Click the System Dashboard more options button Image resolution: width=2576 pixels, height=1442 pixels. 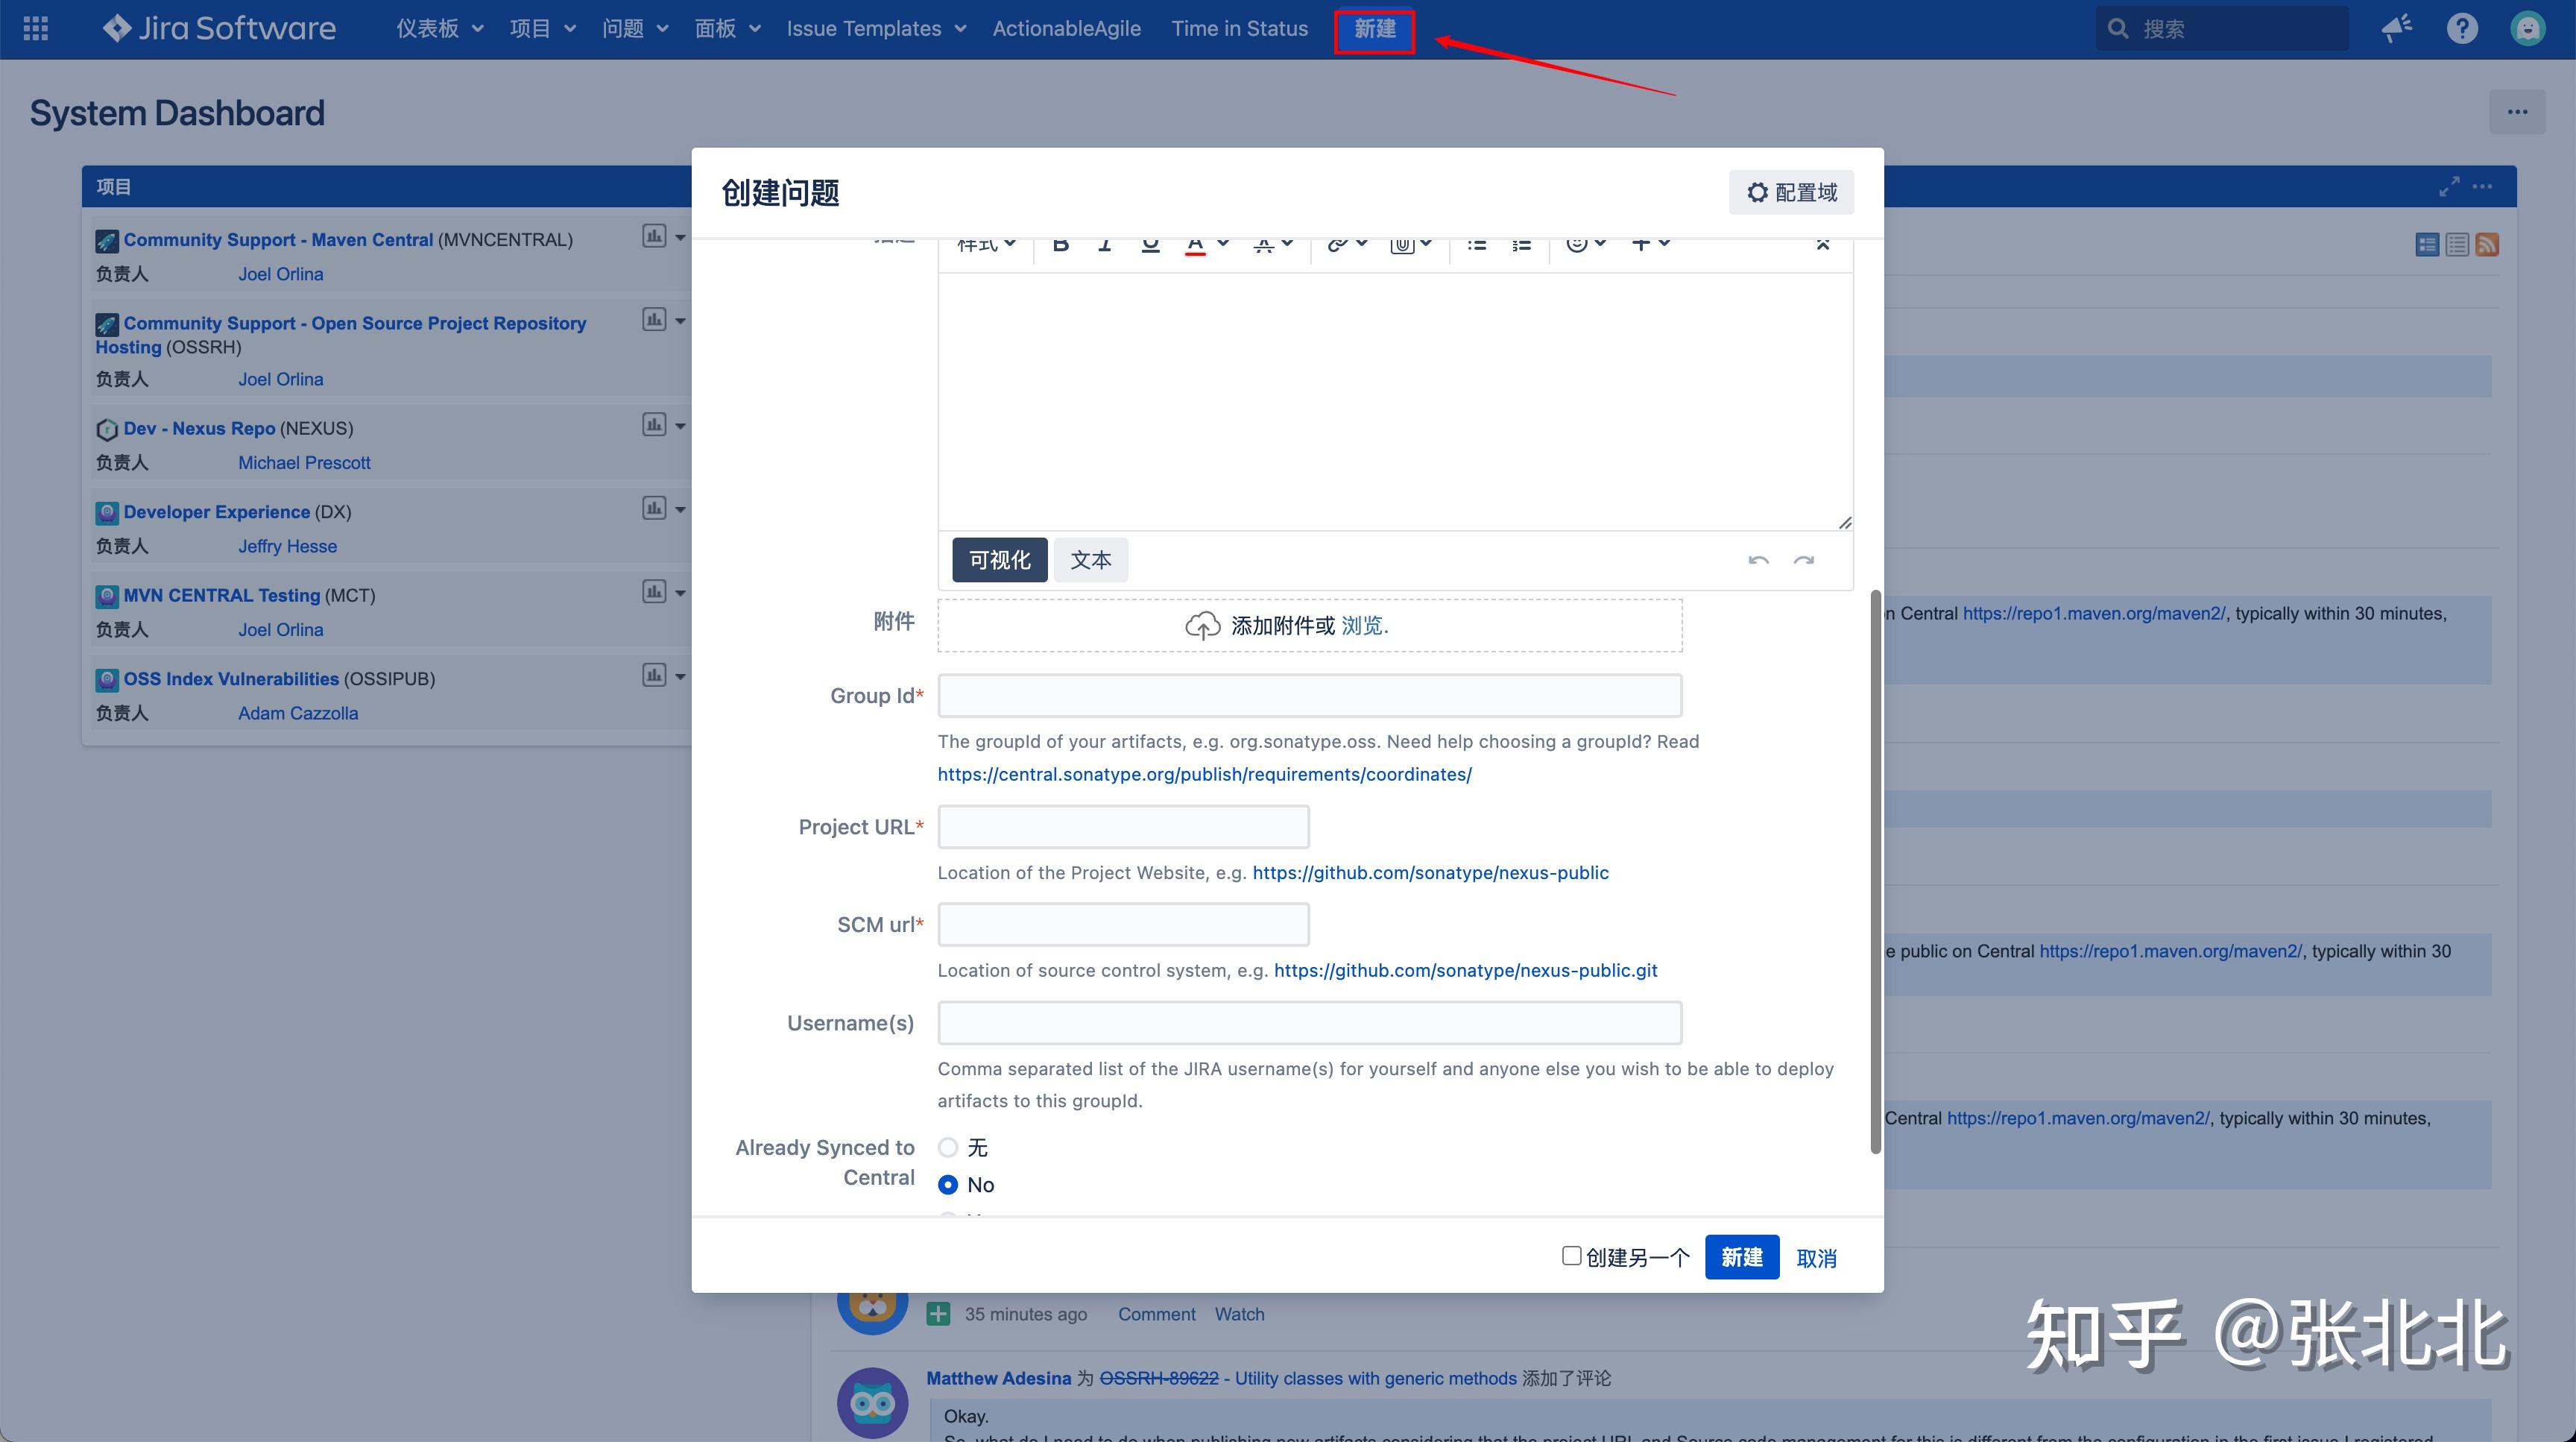click(2517, 112)
